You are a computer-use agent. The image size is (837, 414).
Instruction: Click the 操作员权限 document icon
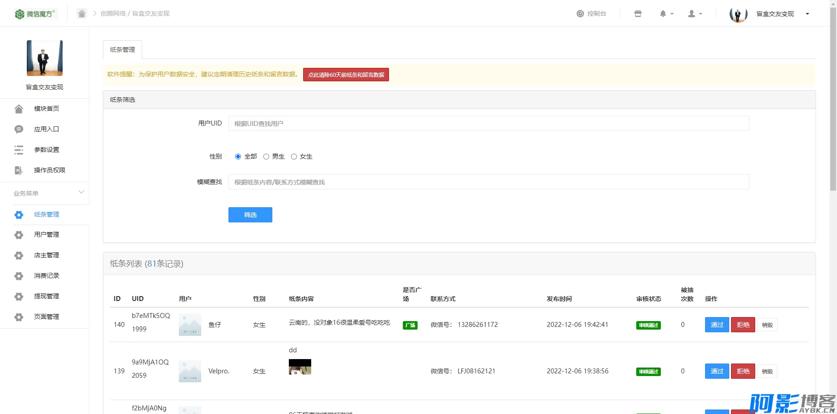click(x=19, y=170)
